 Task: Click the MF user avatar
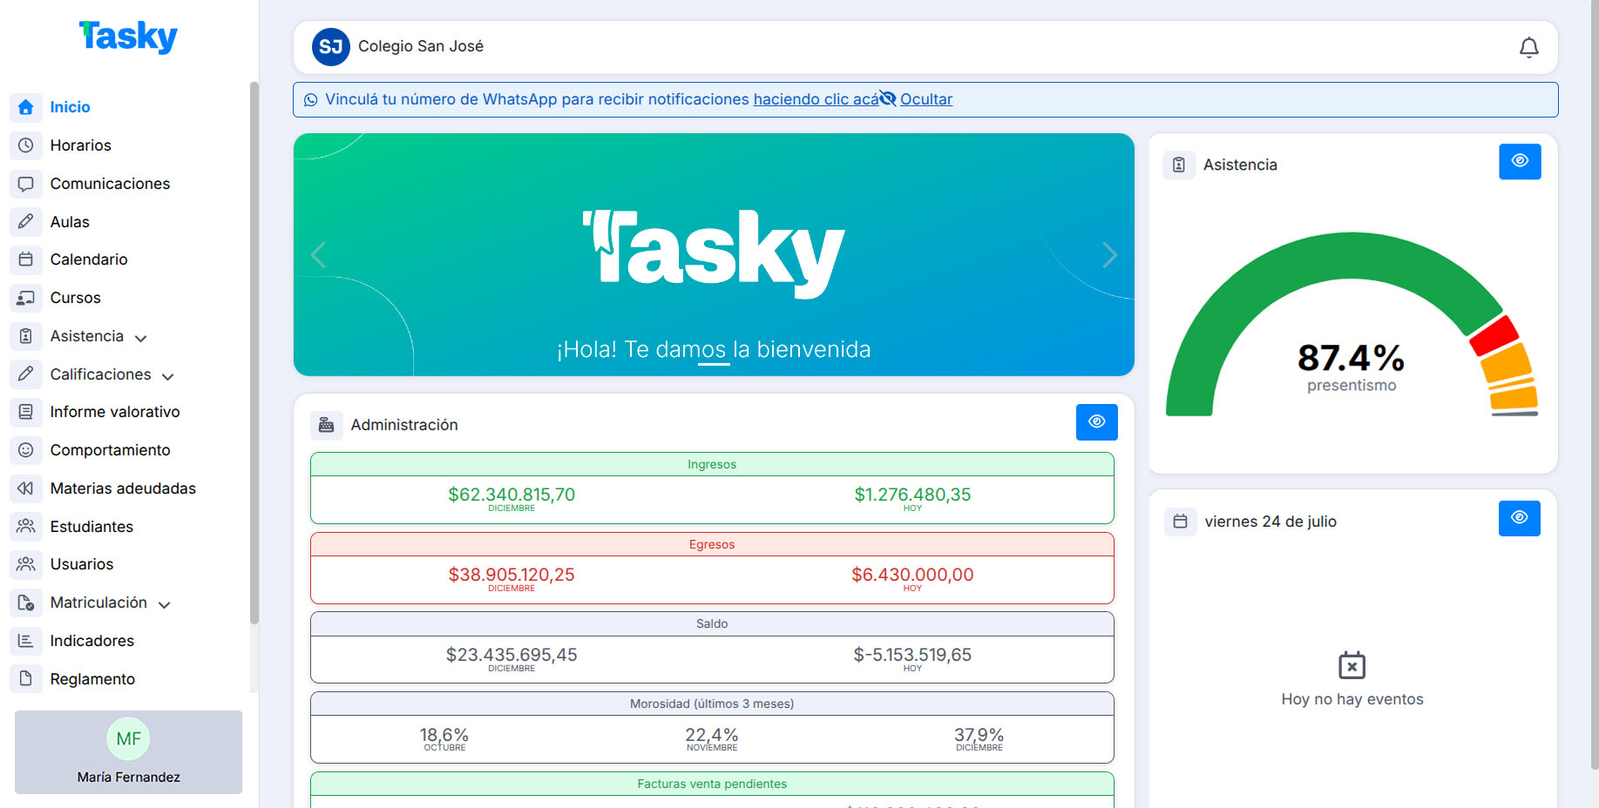tap(128, 739)
